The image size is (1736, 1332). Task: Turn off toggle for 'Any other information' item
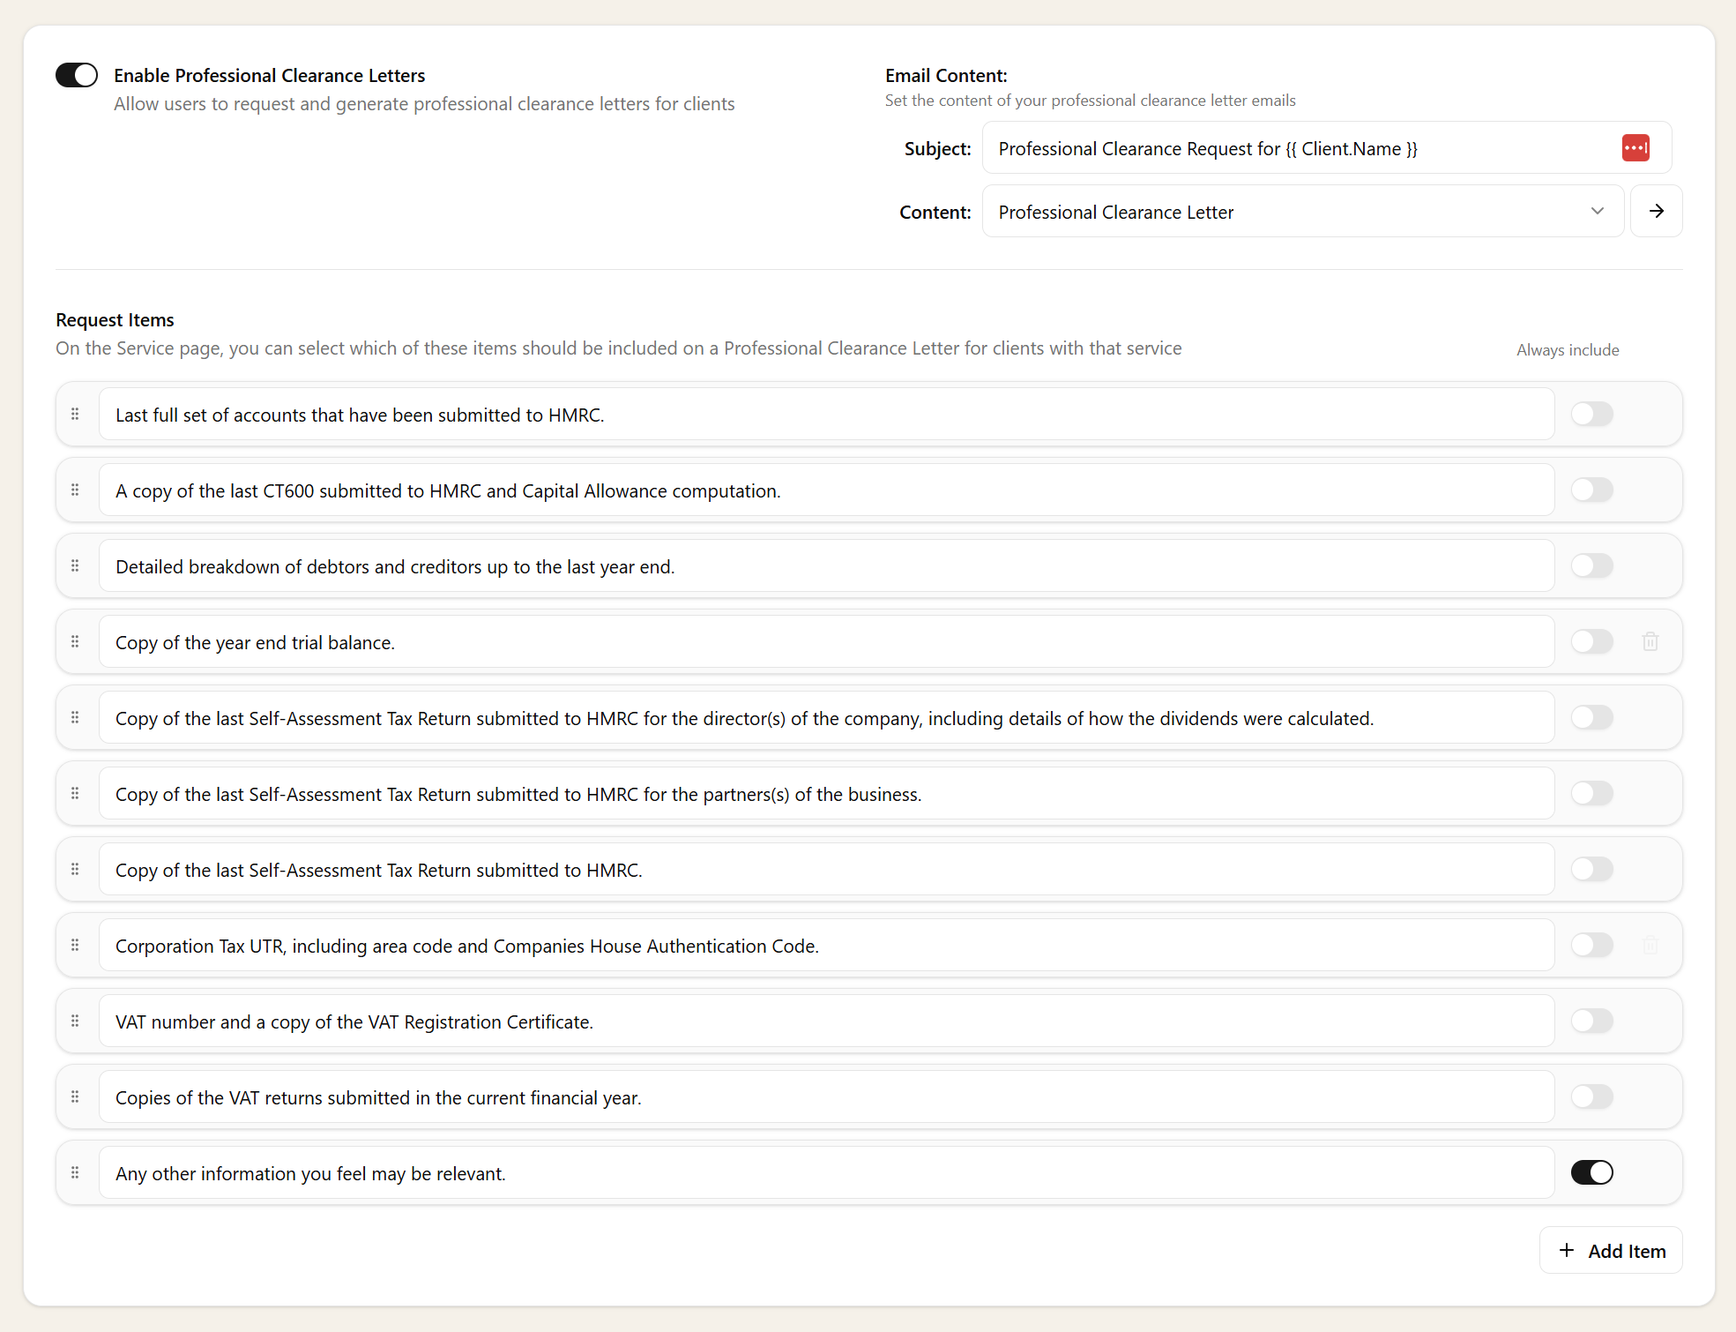tap(1591, 1172)
